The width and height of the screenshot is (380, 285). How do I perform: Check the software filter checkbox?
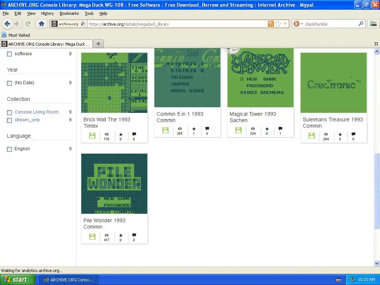9,54
